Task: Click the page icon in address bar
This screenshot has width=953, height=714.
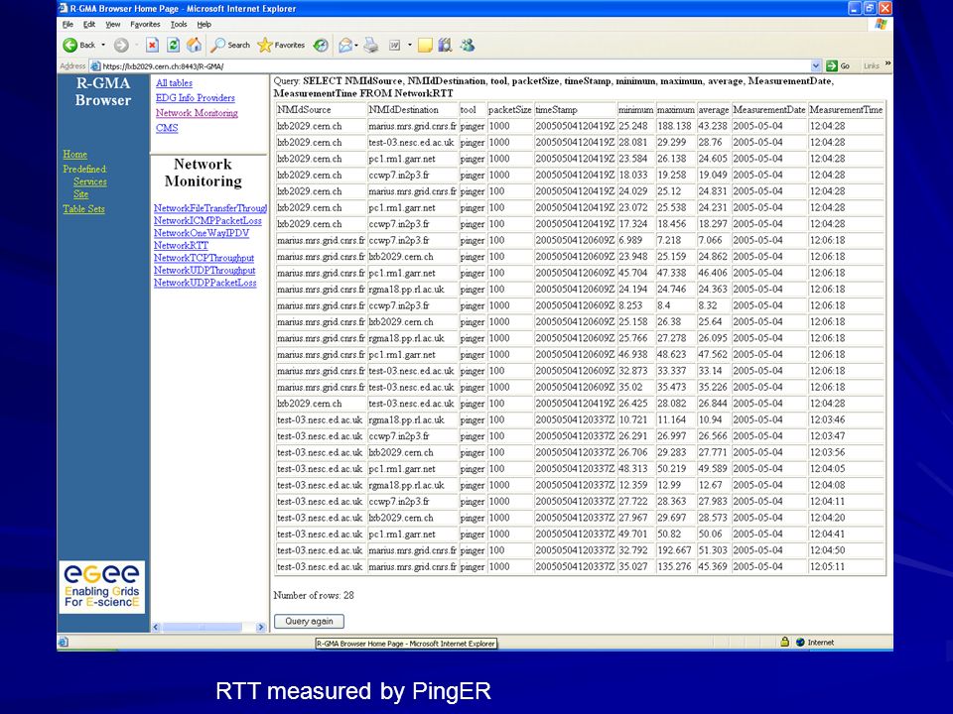Action: pos(95,66)
